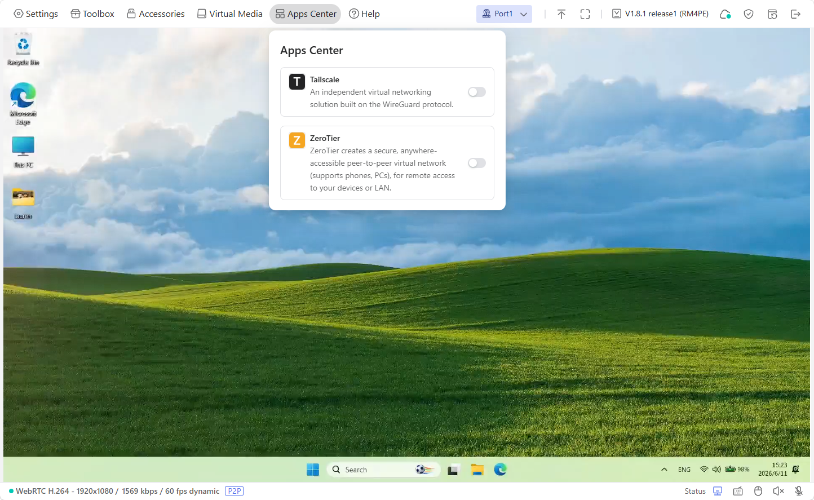Click the muted speaker icon in status bar
The image size is (814, 500).
tap(778, 491)
